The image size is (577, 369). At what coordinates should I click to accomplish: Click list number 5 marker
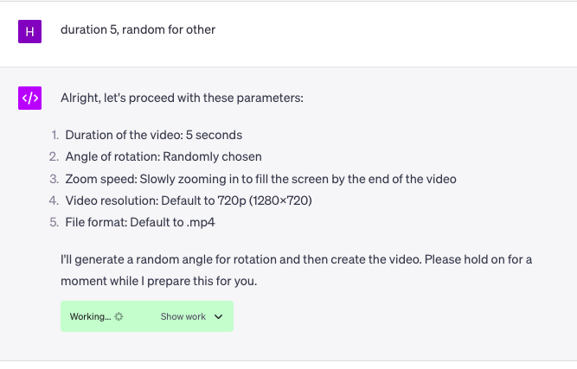click(x=54, y=222)
